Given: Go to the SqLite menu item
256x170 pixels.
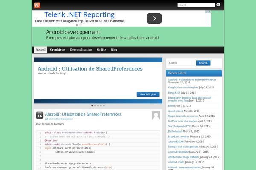Looking at the screenshot, I should tap(102, 50).
